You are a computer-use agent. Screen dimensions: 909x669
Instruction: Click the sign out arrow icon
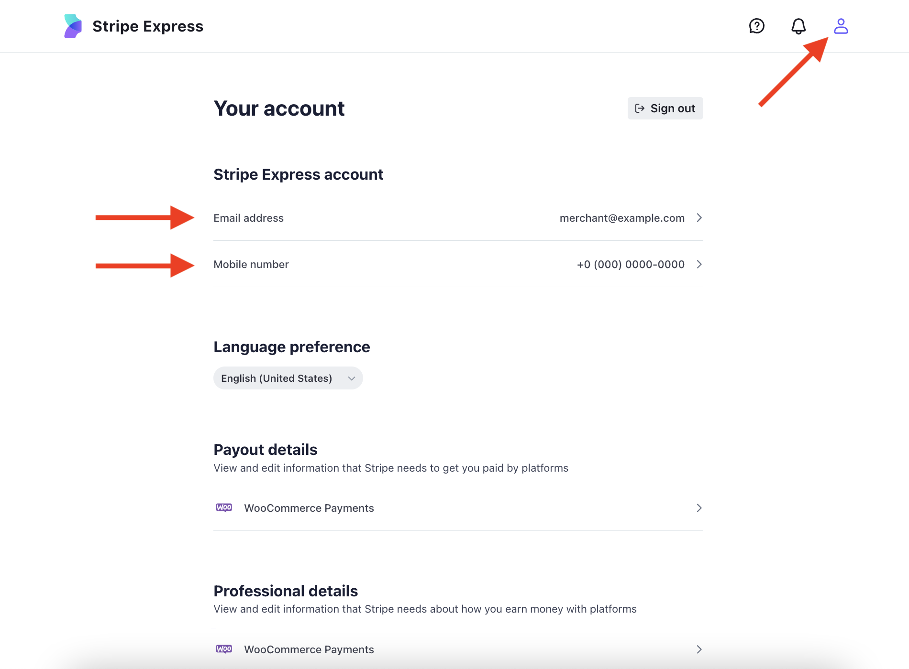640,108
